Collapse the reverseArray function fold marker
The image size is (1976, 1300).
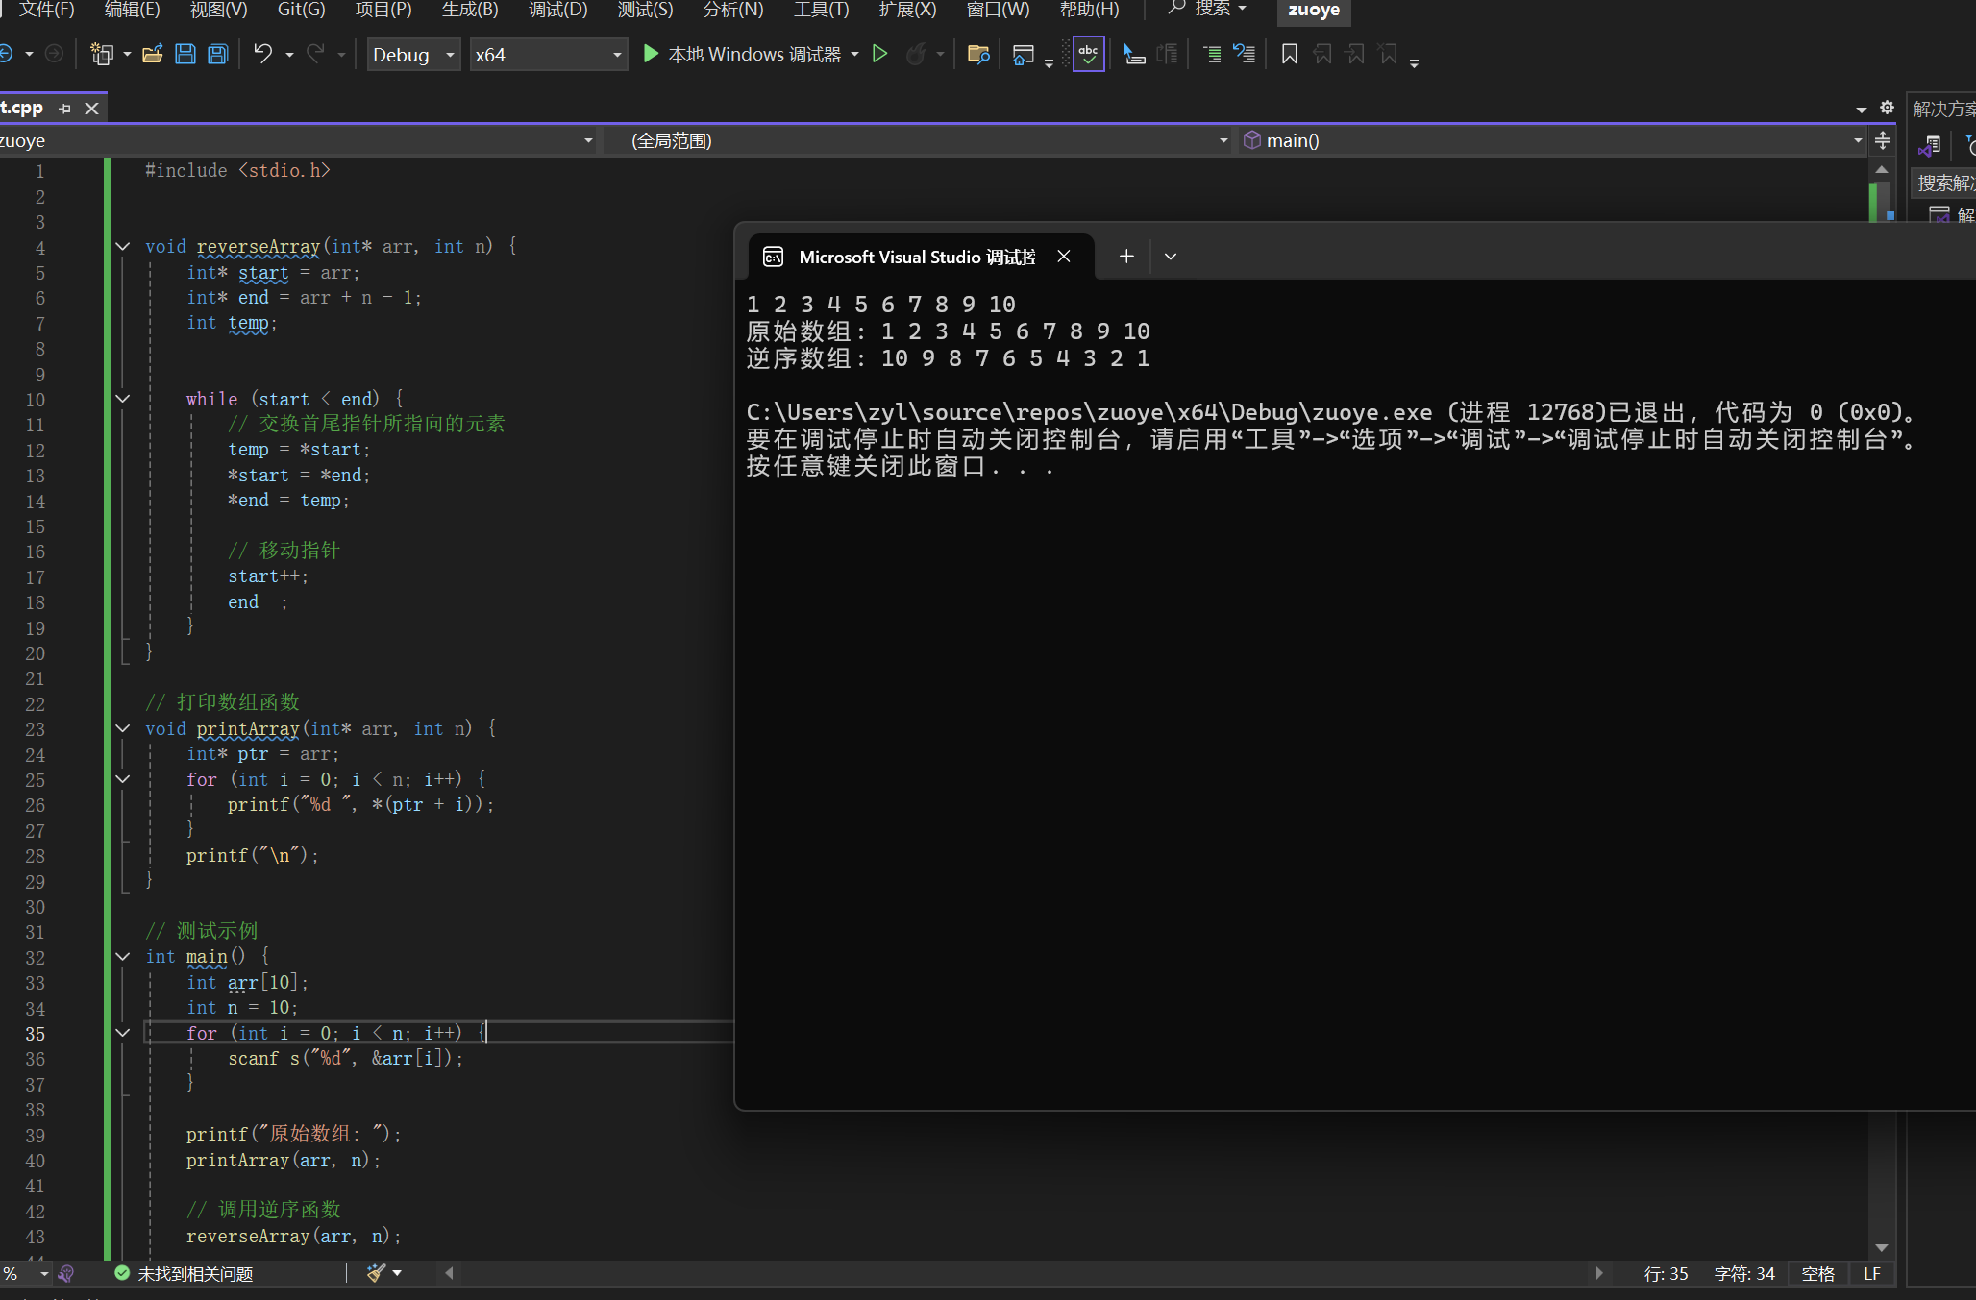point(123,247)
